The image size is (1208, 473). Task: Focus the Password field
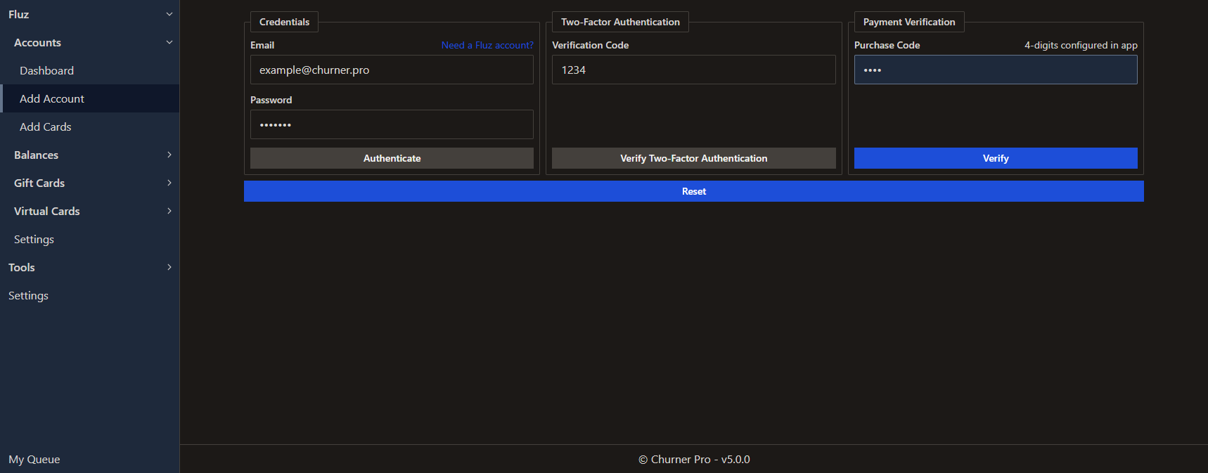point(392,125)
